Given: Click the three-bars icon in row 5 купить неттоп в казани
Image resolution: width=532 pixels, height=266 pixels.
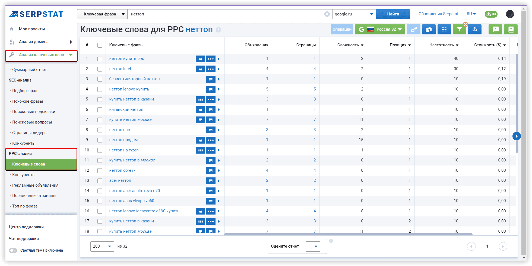Looking at the screenshot, I should point(200,99).
